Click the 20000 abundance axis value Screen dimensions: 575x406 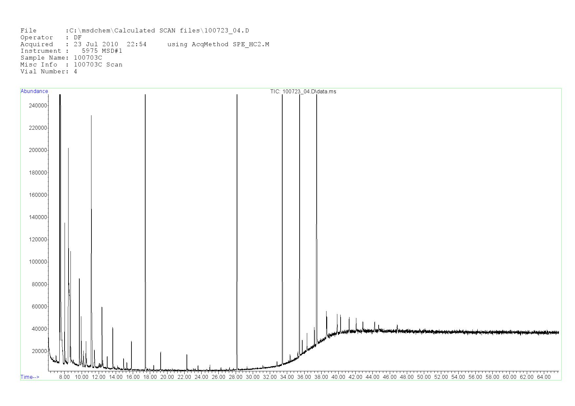pyautogui.click(x=39, y=351)
